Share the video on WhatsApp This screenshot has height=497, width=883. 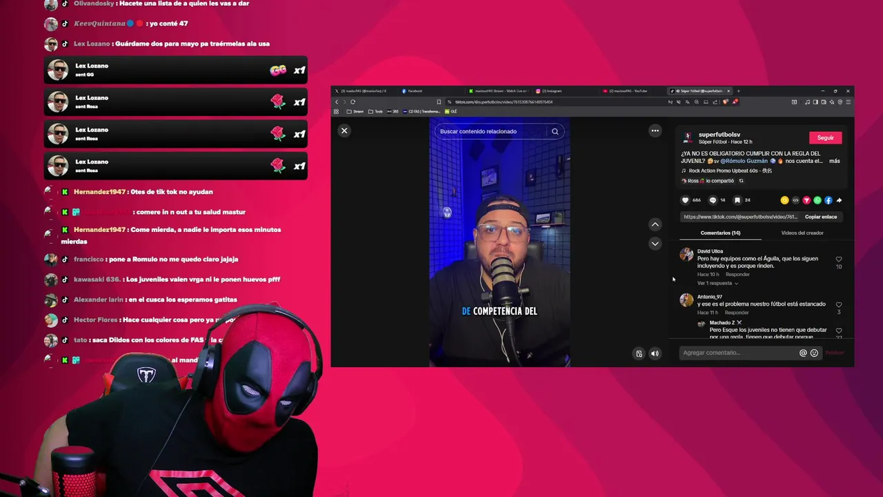817,200
